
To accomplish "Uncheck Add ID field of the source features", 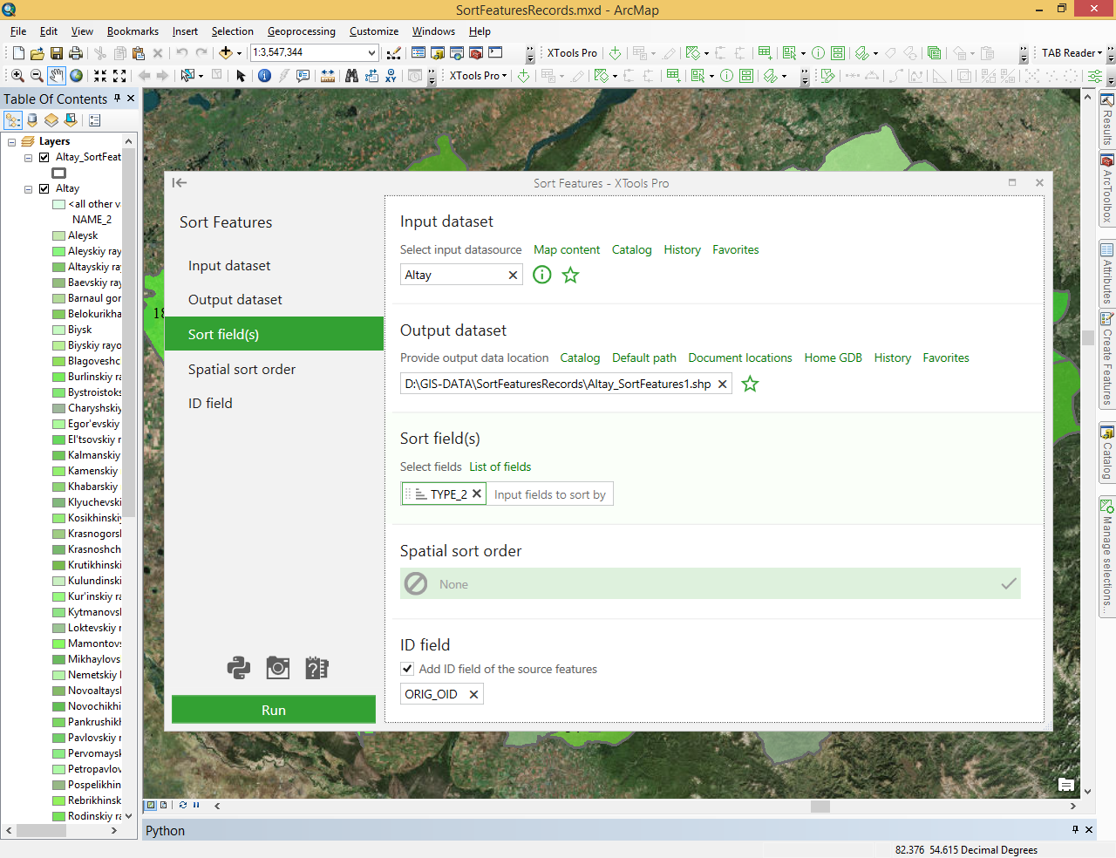I will (x=407, y=669).
